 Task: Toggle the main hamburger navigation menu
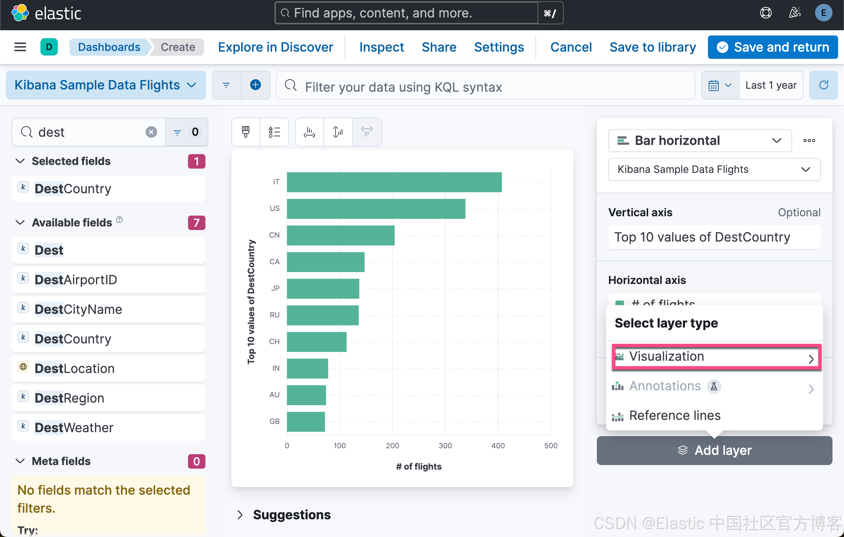20,47
